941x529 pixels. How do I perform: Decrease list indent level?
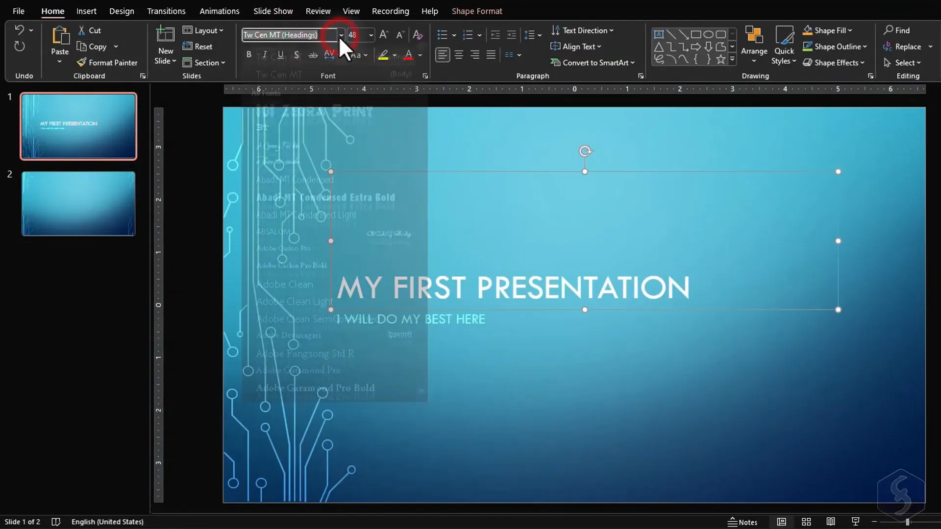495,35
